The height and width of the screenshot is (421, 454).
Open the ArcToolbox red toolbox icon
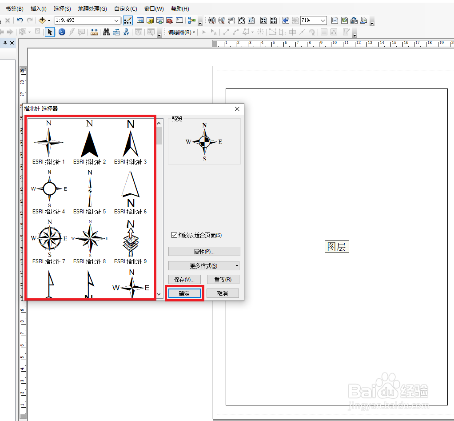(x=170, y=20)
